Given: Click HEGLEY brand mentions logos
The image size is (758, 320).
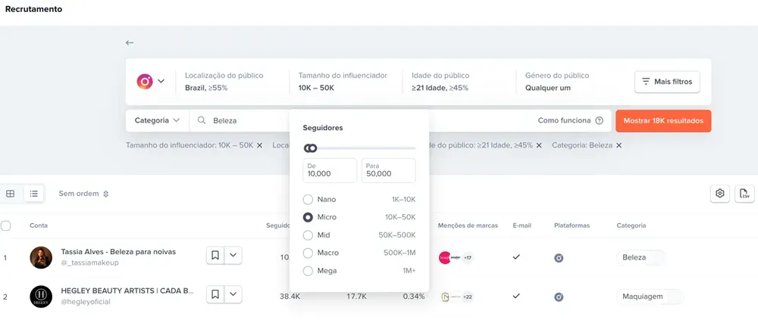Looking at the screenshot, I should point(451,297).
